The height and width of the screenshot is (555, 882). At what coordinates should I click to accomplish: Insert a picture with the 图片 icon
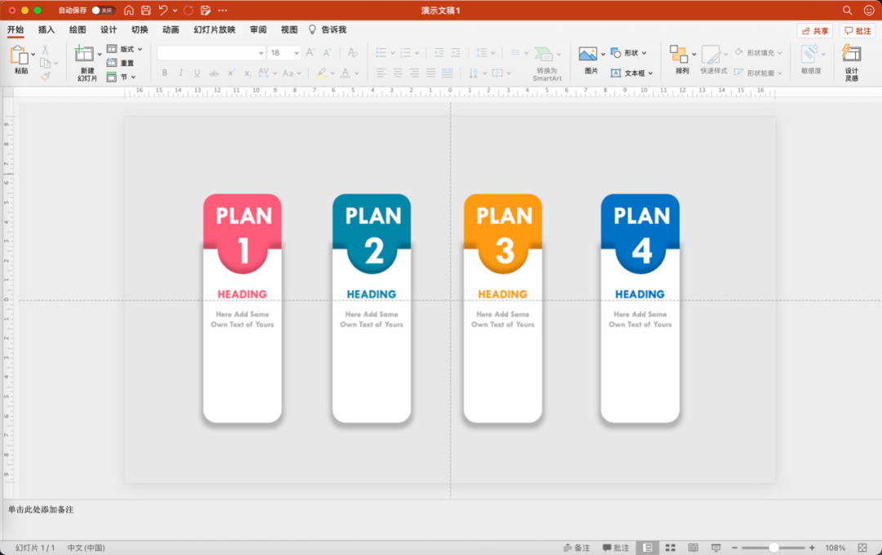point(588,54)
